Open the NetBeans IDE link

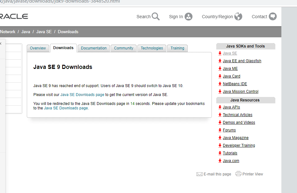tap(235, 84)
